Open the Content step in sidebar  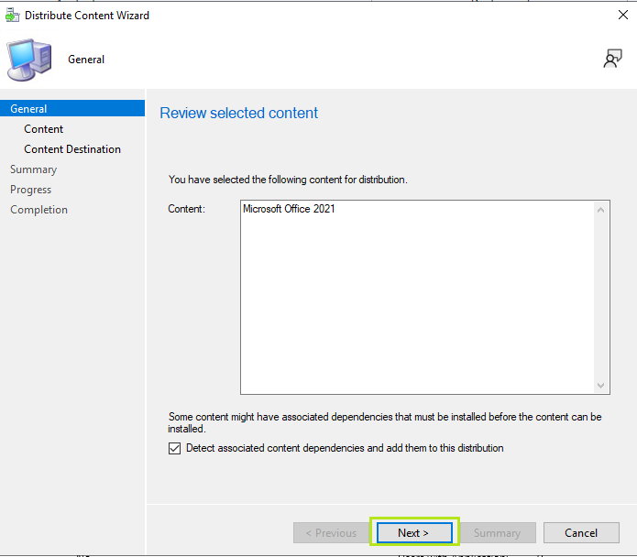(x=43, y=129)
